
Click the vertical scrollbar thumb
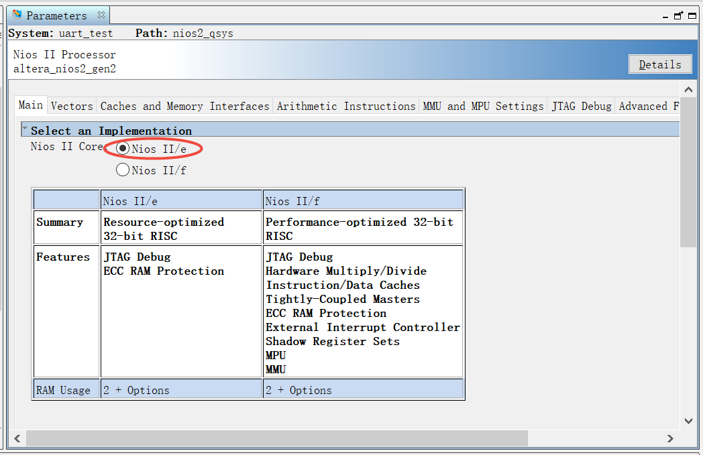click(x=689, y=172)
